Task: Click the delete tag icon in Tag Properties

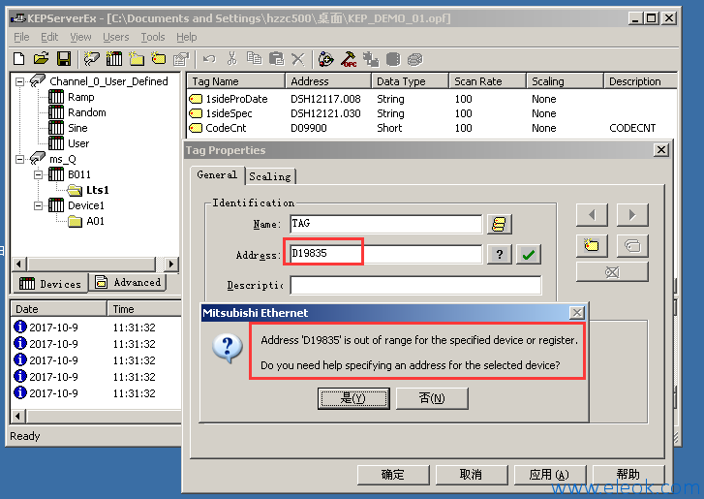Action: pos(612,271)
